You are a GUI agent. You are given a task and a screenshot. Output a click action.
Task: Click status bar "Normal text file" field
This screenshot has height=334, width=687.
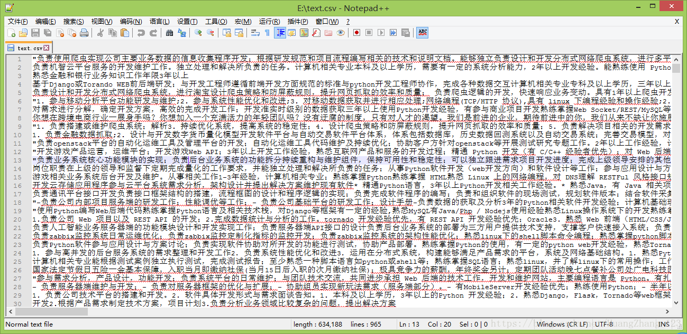(147, 325)
